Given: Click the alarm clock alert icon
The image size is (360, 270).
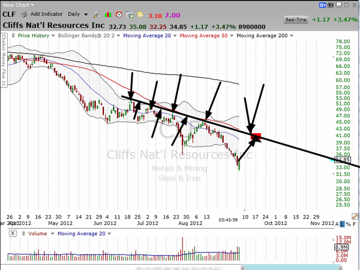Looking at the screenshot, I should [119, 14].
